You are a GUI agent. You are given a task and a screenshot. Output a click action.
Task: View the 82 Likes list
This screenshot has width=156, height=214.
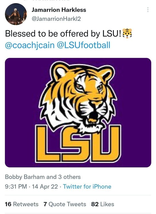click(x=103, y=204)
